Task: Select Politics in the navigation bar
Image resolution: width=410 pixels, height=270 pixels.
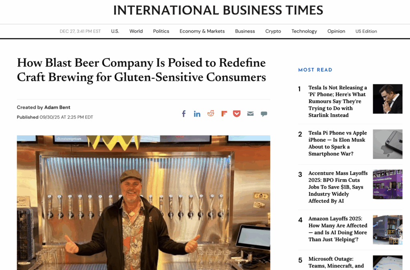Action: click(161, 31)
